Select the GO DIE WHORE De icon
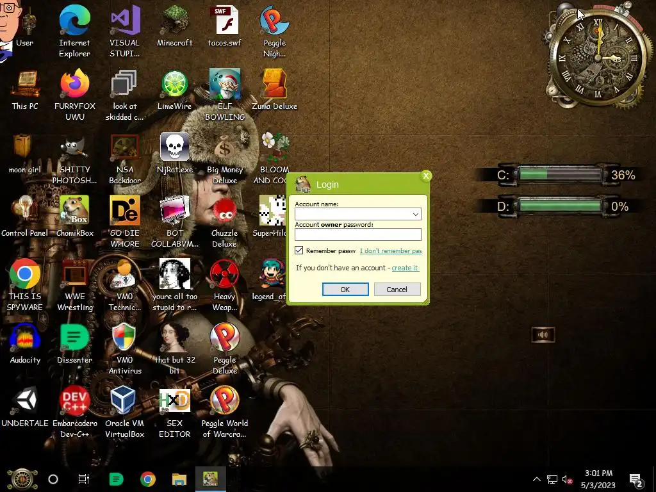 (x=125, y=221)
